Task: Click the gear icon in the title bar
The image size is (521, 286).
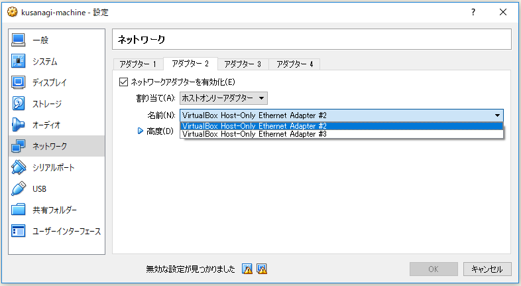Action: coord(13,12)
